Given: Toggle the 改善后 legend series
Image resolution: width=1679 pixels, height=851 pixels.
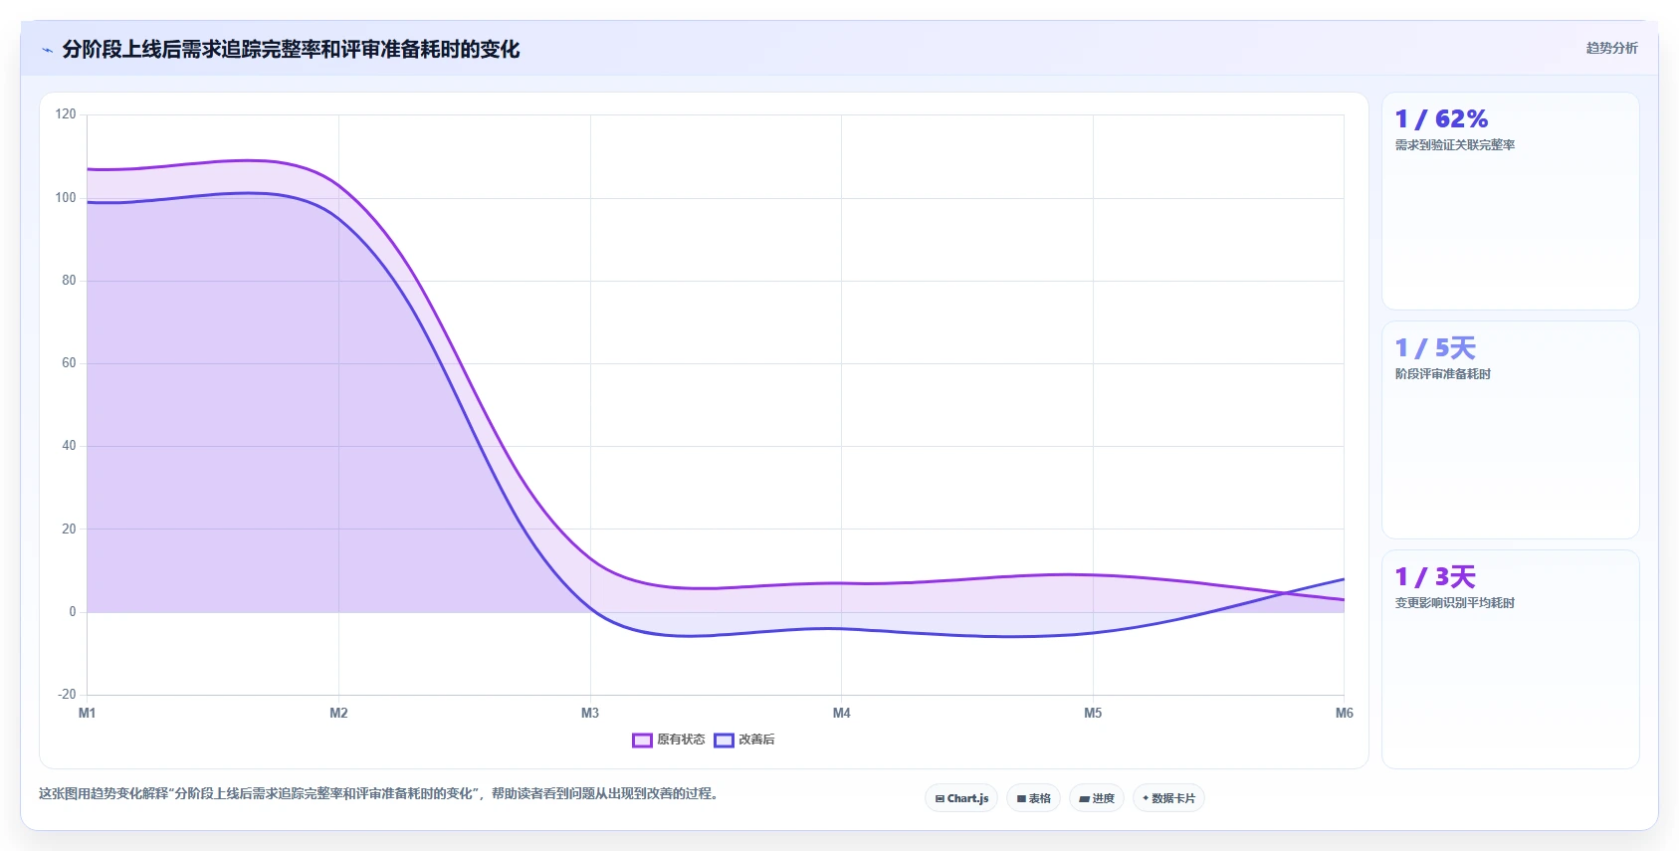Looking at the screenshot, I should [x=744, y=740].
